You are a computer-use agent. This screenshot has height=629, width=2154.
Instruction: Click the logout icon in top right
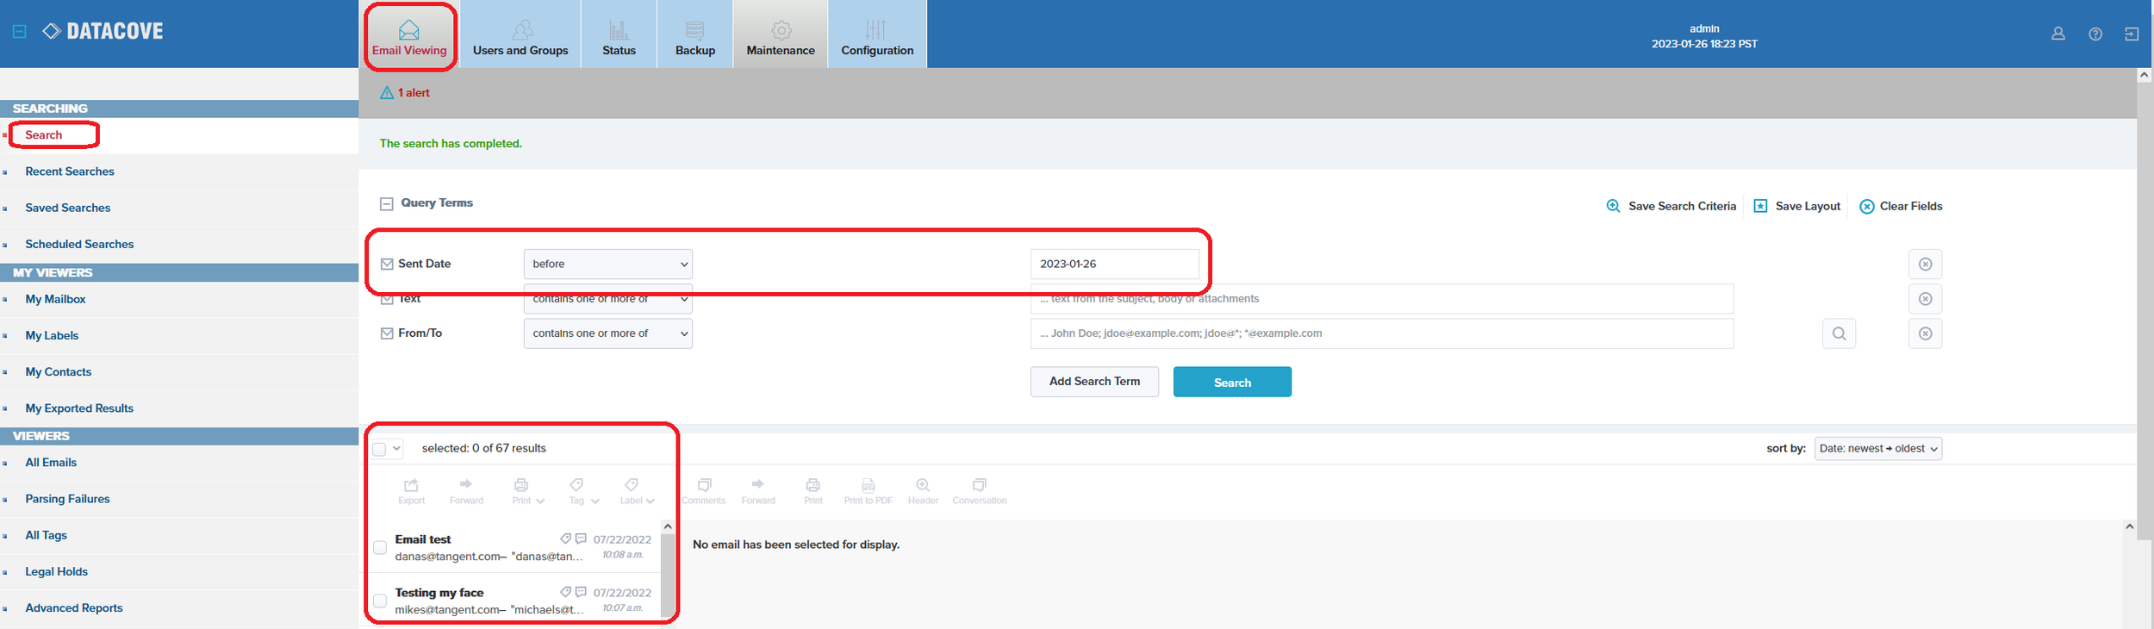click(2132, 34)
